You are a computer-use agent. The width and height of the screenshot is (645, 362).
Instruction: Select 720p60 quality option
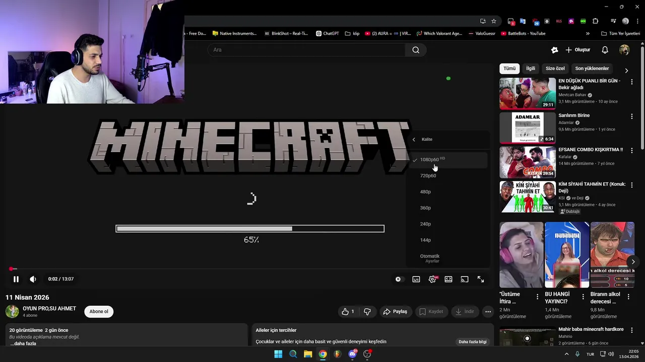448,176
